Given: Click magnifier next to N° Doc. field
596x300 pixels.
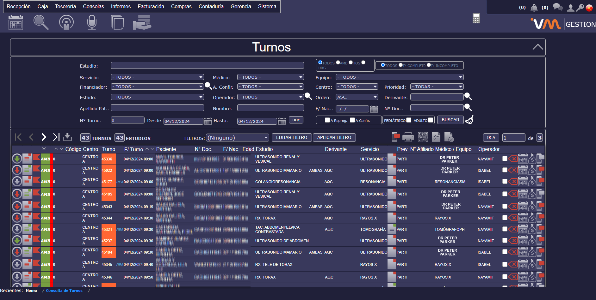Looking at the screenshot, I should coord(468,107).
